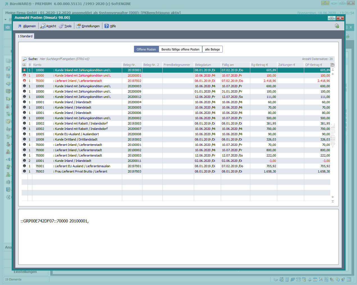Click the Hilfe help button

pyautogui.click(x=110, y=26)
